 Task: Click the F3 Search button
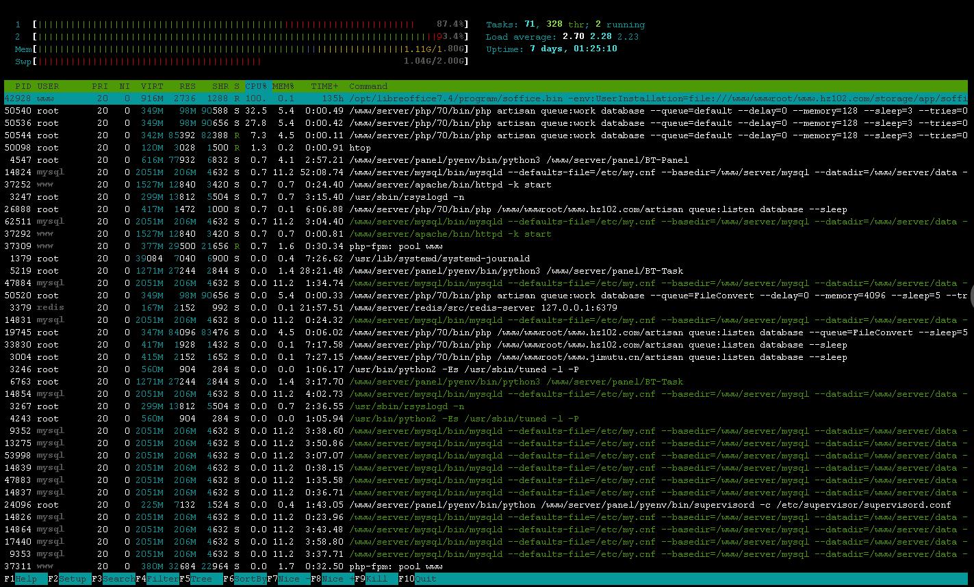click(x=114, y=579)
